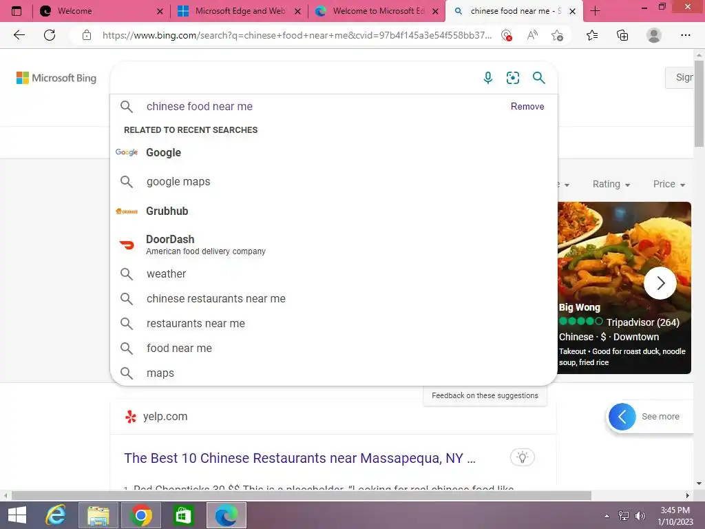The width and height of the screenshot is (705, 529).
Task: Click the microphone voice search icon
Action: click(x=488, y=78)
